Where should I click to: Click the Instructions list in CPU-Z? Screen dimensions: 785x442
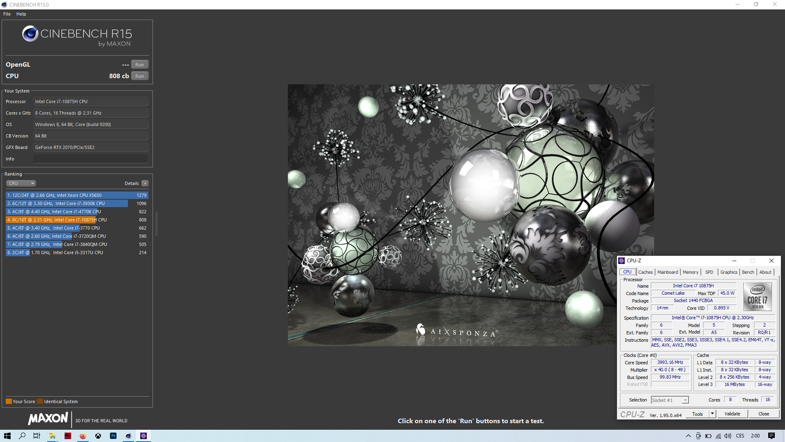pos(713,343)
